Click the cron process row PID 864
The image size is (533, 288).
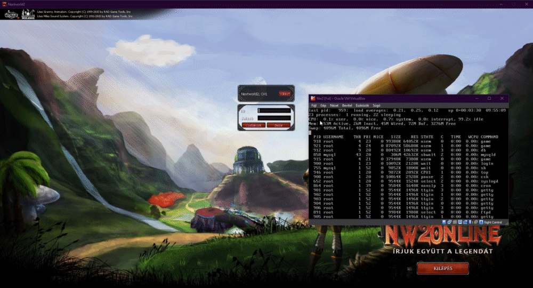pos(402,185)
